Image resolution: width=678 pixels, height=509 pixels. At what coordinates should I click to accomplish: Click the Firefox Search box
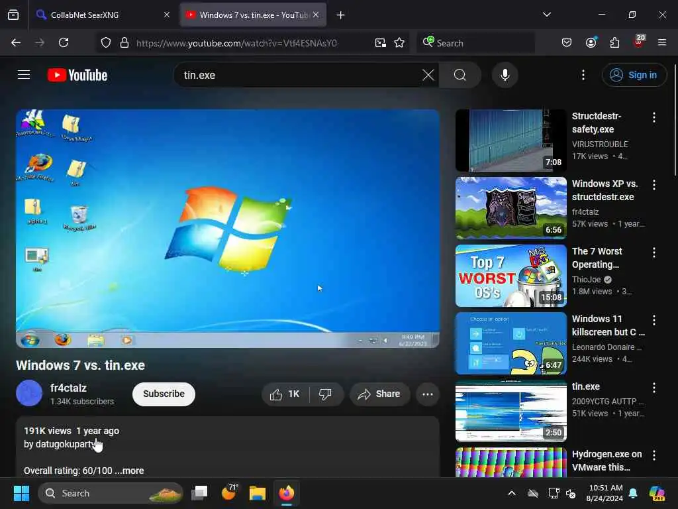tap(475, 43)
